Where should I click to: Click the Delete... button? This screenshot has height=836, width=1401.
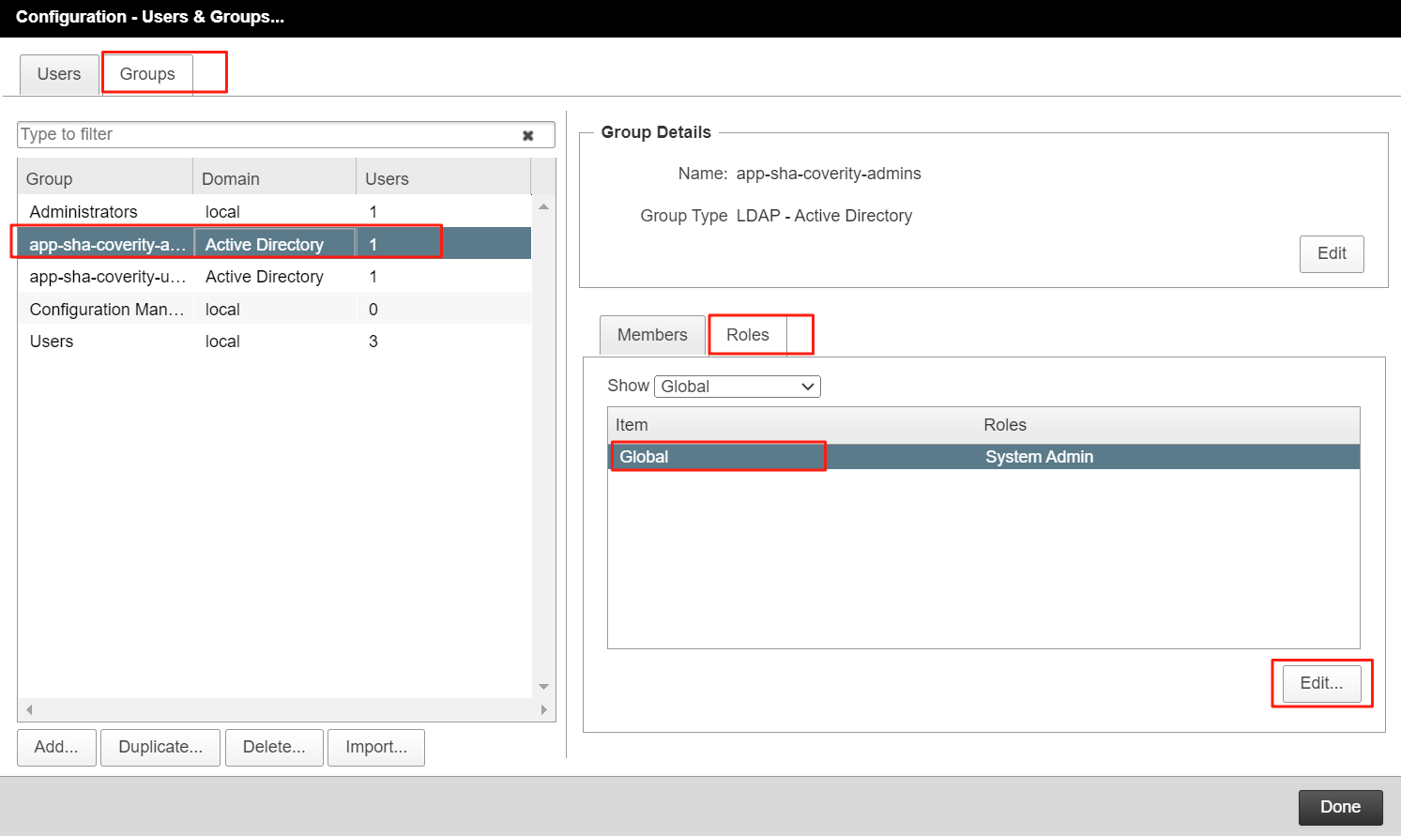coord(274,747)
